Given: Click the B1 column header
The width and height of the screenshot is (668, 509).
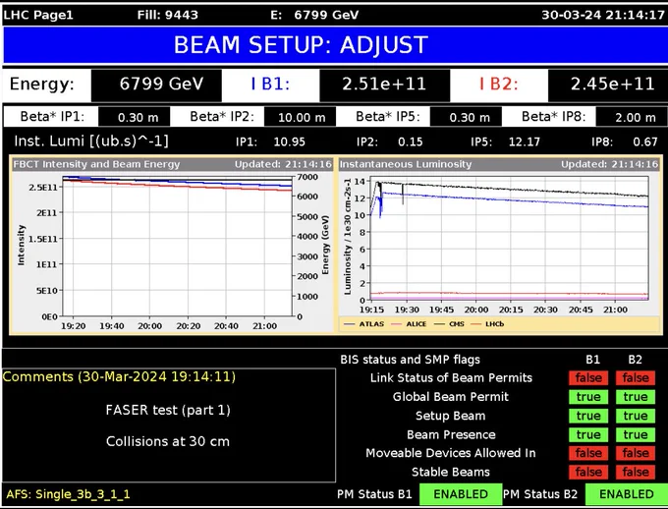Looking at the screenshot, I should (x=592, y=360).
